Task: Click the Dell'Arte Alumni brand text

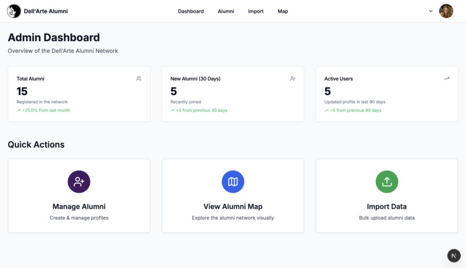Action: pos(46,12)
